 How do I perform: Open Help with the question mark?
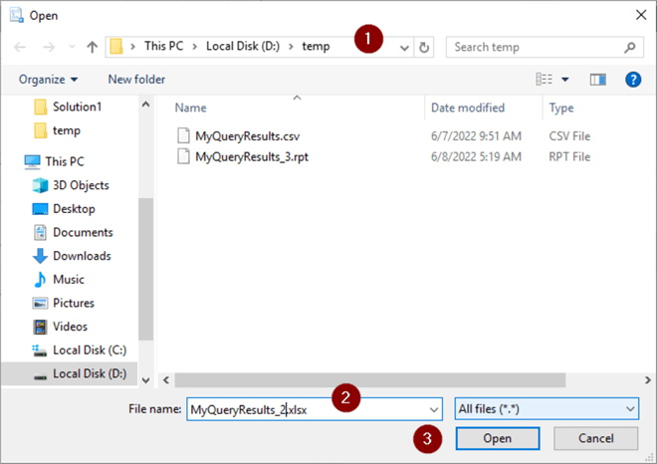coord(633,80)
